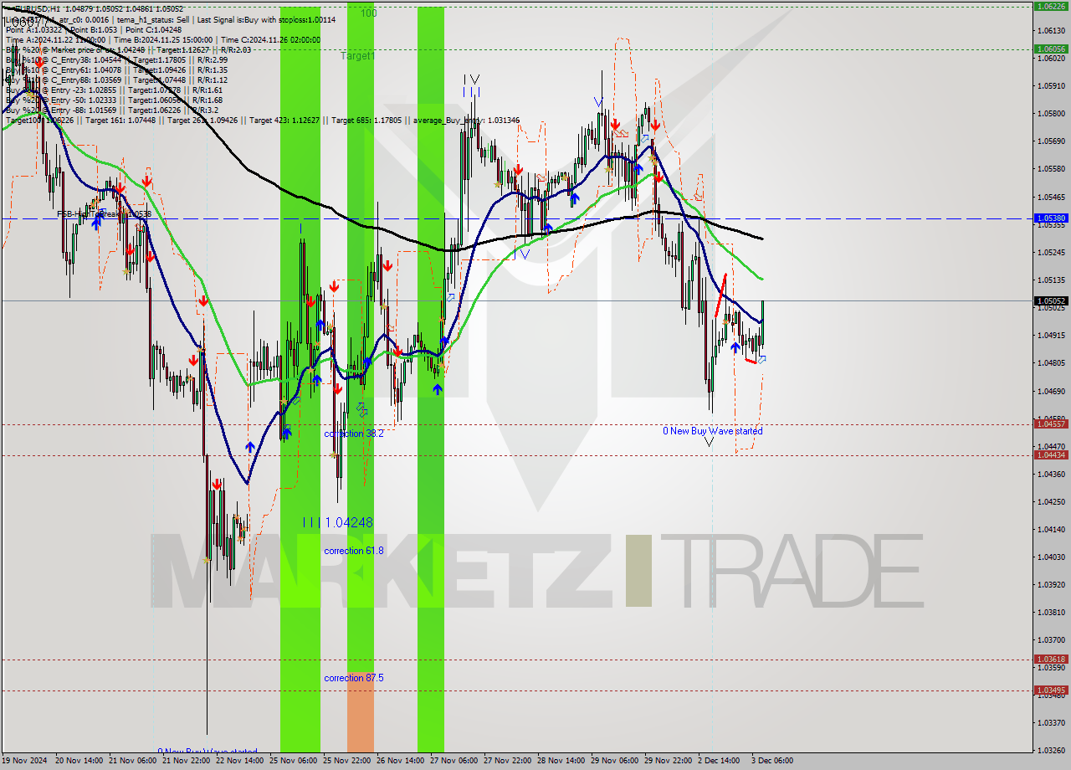This screenshot has height=770, width=1071.
Task: Click the 'correction 87.5' label
Action: coord(354,678)
